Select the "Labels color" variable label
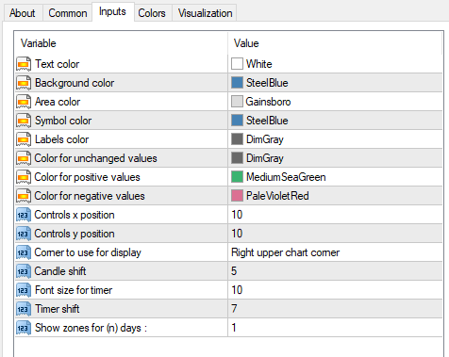 [x=62, y=139]
